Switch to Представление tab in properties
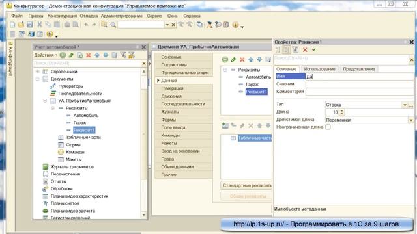This screenshot has width=417, height=234. [x=359, y=69]
